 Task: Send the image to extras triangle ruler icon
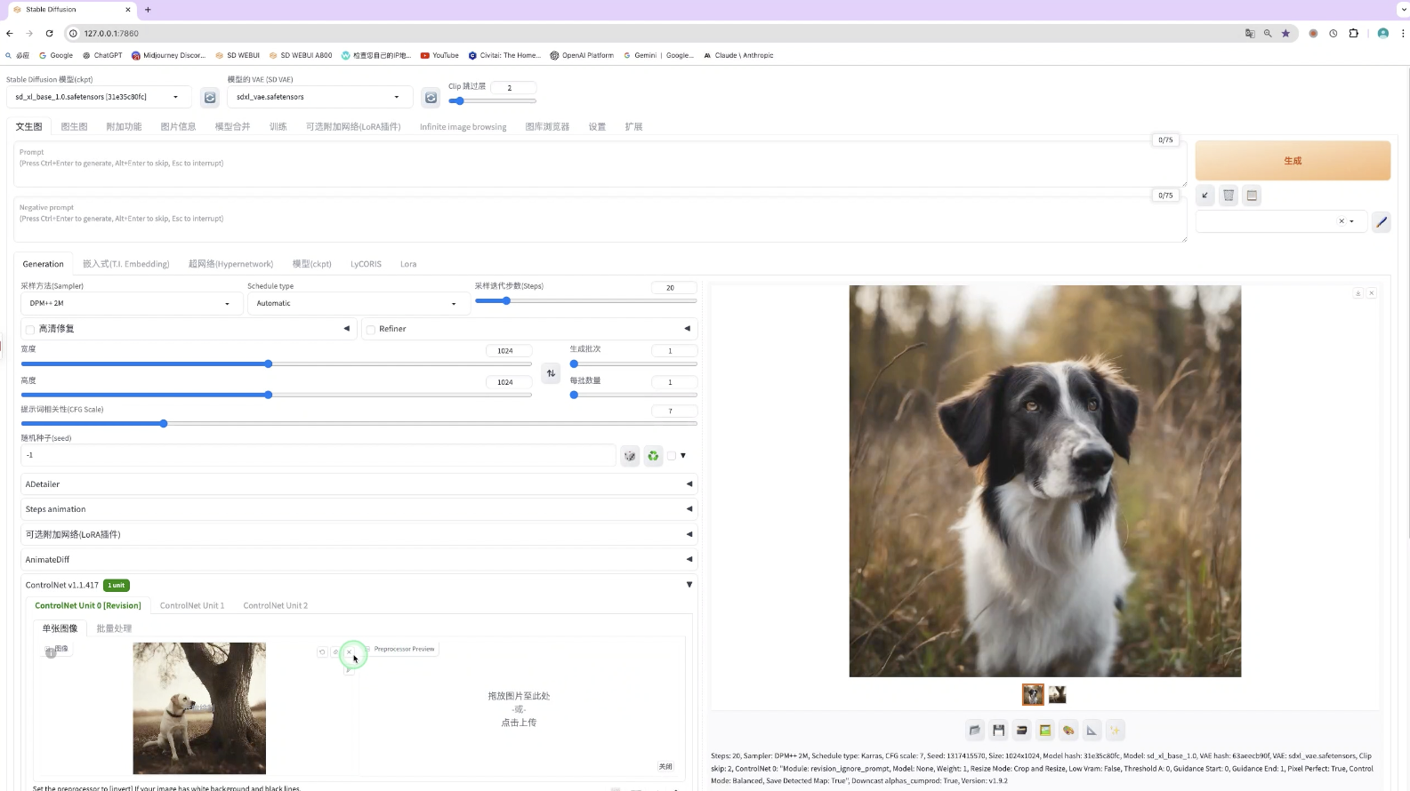point(1092,731)
